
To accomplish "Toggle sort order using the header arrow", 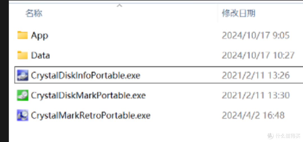I will click(x=120, y=6).
